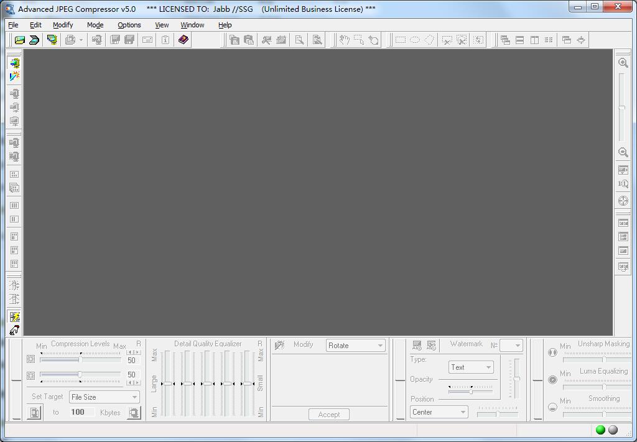Viewport: 637px width, 442px height.
Task: Choose the elliptical selection tool
Action: coord(415,40)
